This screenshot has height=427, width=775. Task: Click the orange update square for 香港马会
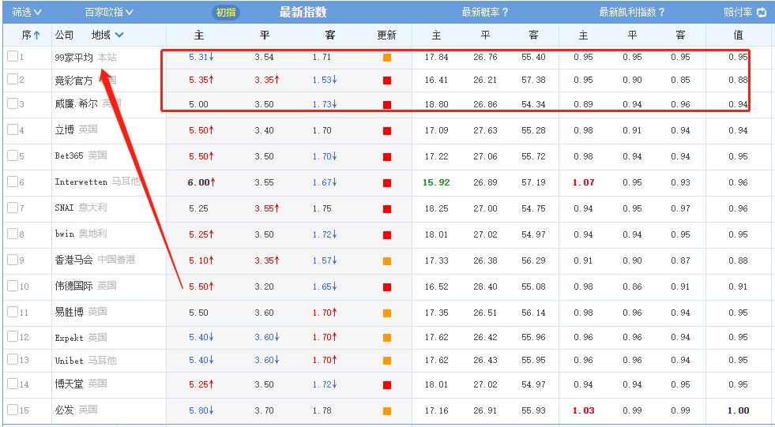tap(387, 260)
